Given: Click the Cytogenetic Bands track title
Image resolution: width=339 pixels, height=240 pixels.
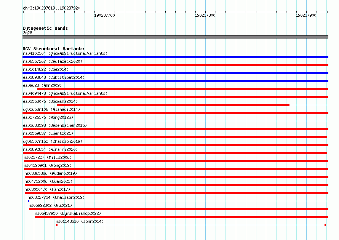Looking at the screenshot, I should pos(45,28).
